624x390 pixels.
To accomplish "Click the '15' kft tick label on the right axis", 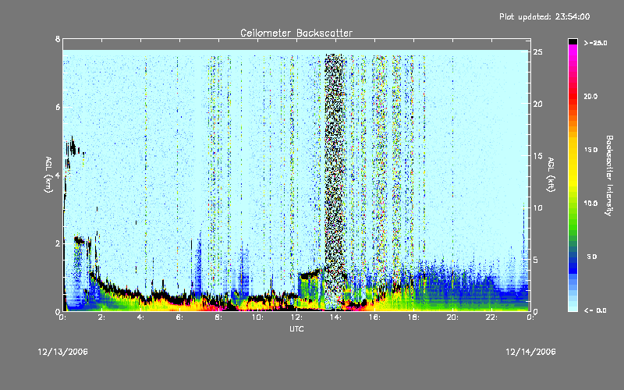I will 537,156.
